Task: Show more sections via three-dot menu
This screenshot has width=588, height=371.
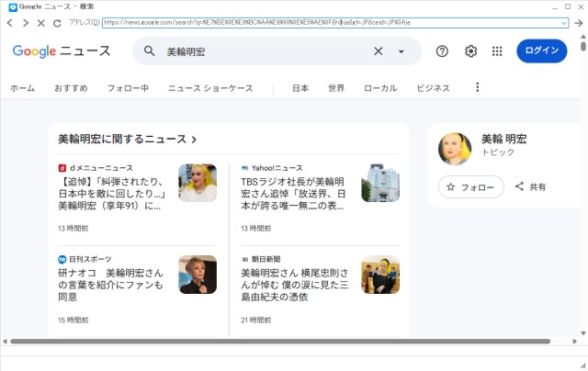Action: 478,87
